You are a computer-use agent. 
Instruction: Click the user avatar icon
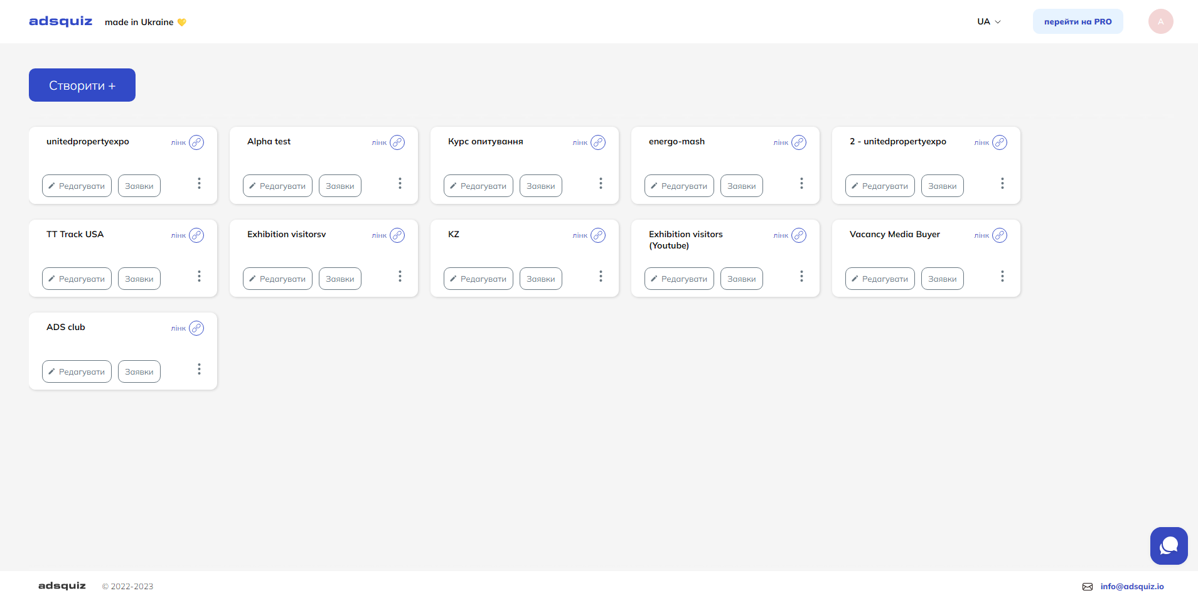point(1160,21)
